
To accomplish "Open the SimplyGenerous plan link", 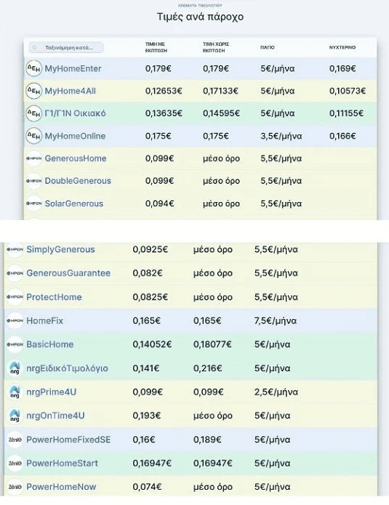I will (x=60, y=250).
